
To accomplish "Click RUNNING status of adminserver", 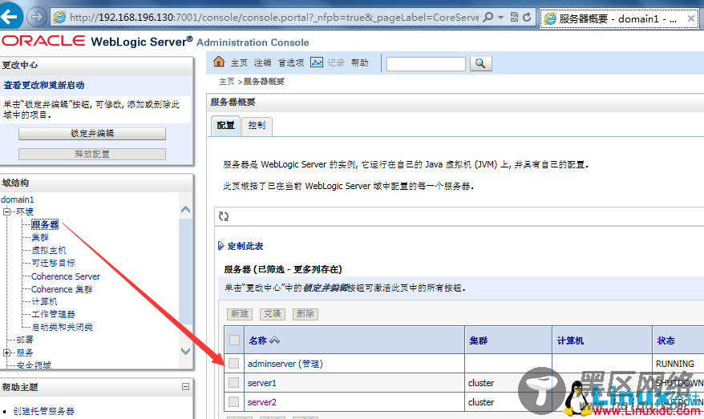I will [675, 364].
